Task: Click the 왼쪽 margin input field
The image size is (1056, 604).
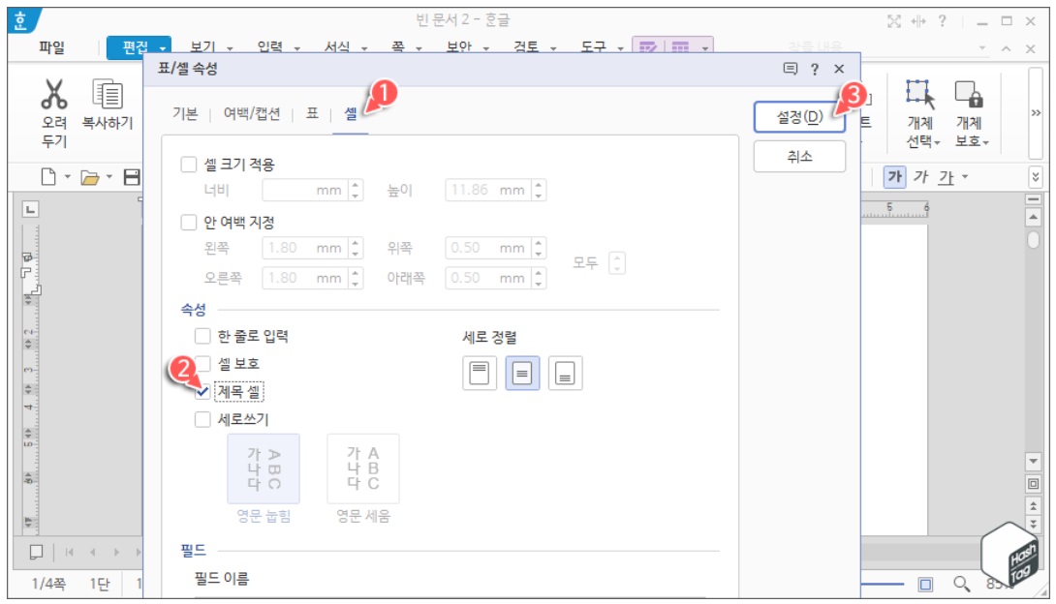Action: (x=306, y=248)
